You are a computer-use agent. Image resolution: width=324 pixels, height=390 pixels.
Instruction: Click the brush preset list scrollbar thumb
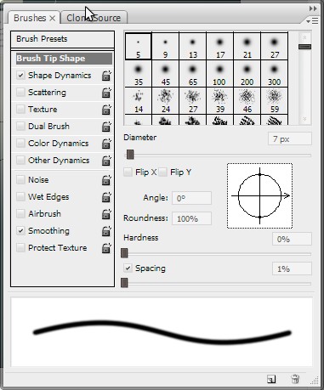(x=304, y=47)
